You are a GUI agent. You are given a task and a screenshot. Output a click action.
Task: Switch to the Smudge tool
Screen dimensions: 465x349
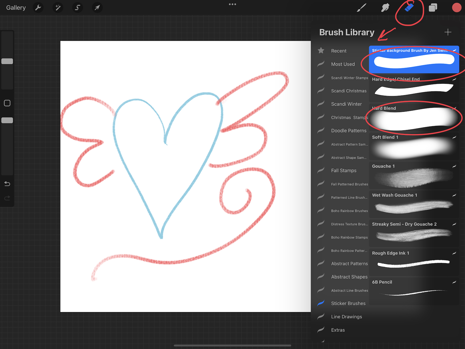pos(385,8)
